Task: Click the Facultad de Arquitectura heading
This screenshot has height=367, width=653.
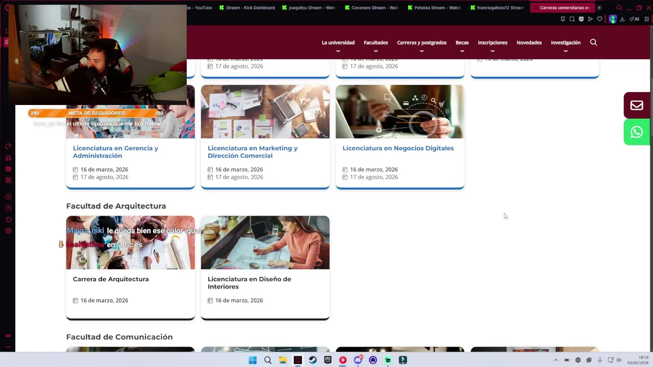Action: coord(116,206)
